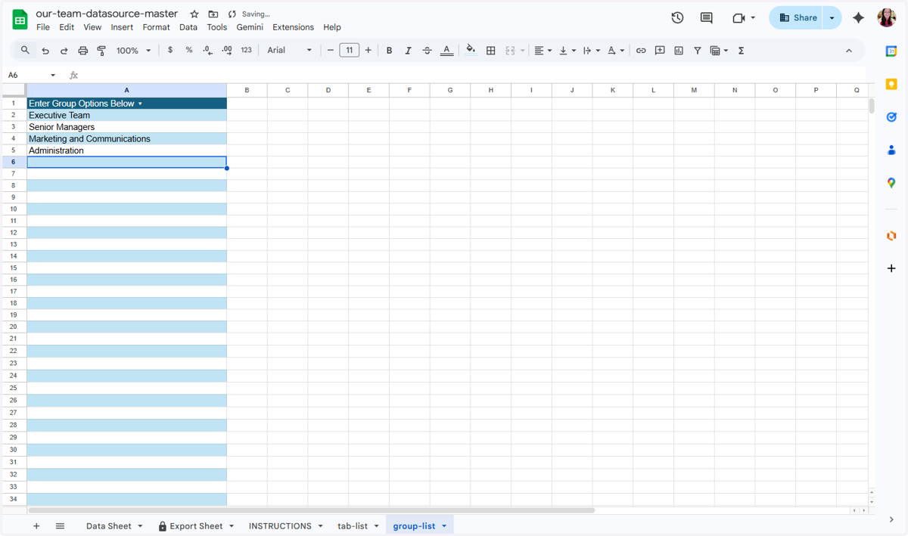This screenshot has width=908, height=536.
Task: Format as percent icon
Action: tap(189, 50)
